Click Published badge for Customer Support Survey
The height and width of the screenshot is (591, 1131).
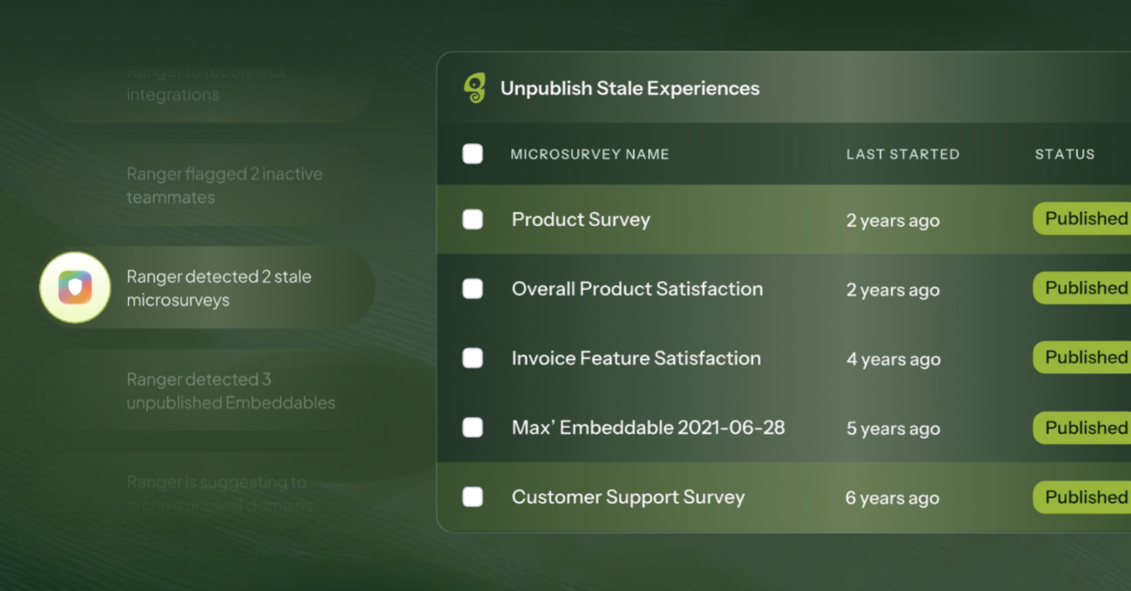(1082, 497)
